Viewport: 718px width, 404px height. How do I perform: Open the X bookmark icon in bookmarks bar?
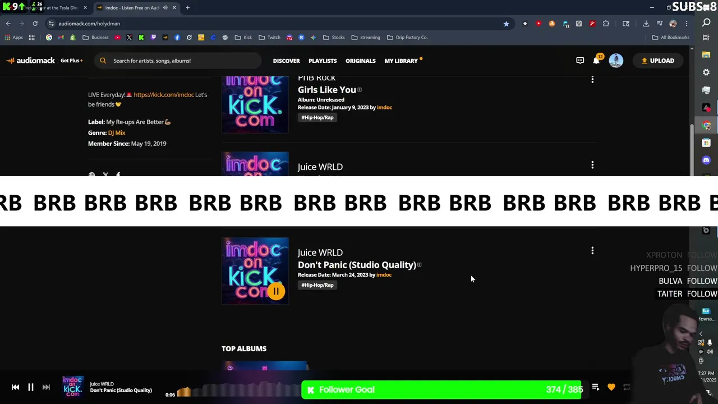tap(129, 38)
